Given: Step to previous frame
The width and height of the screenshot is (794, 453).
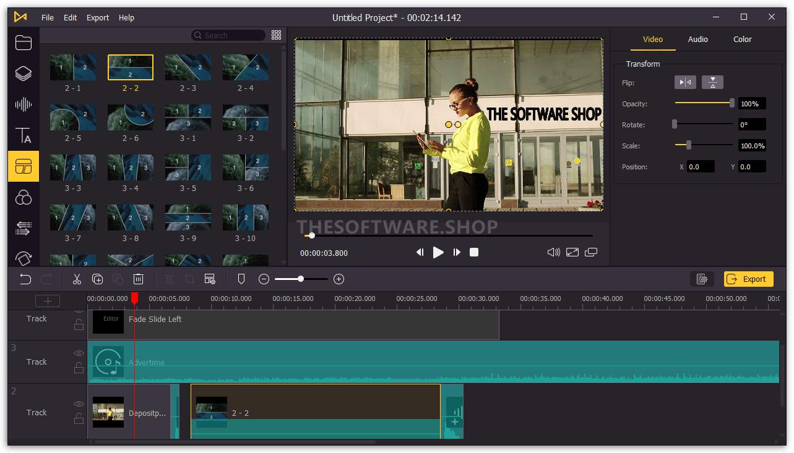Looking at the screenshot, I should [420, 252].
